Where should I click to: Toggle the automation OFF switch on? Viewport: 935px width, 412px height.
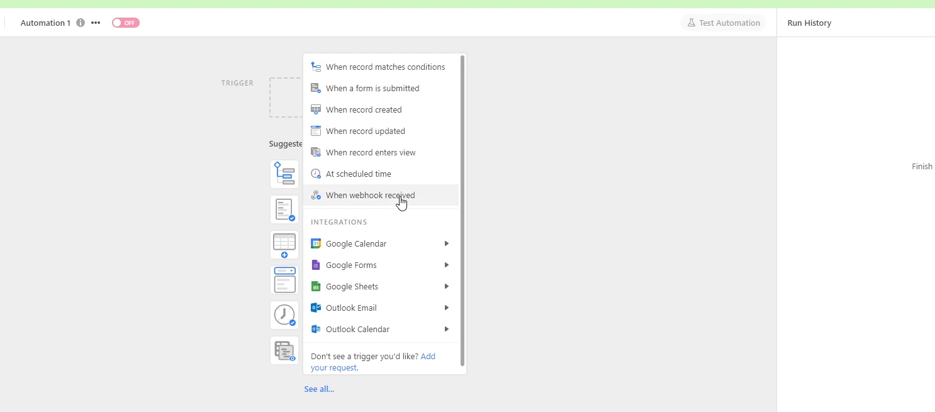click(x=126, y=23)
